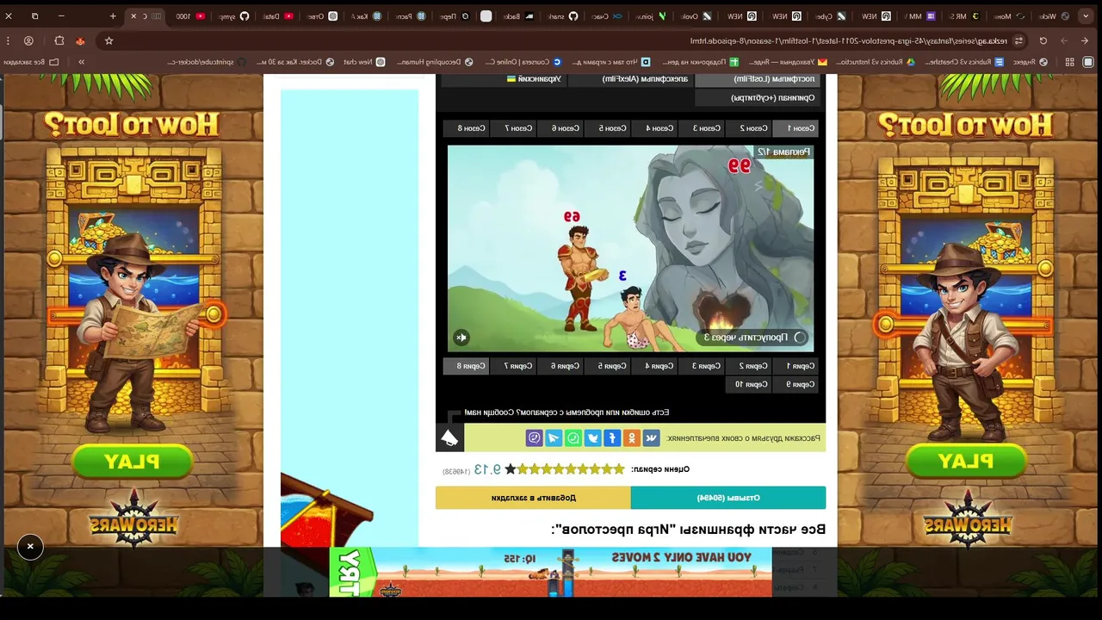Screen dimensions: 1102x620
Task: Switch to Сезон 7 tab
Action: [513, 128]
